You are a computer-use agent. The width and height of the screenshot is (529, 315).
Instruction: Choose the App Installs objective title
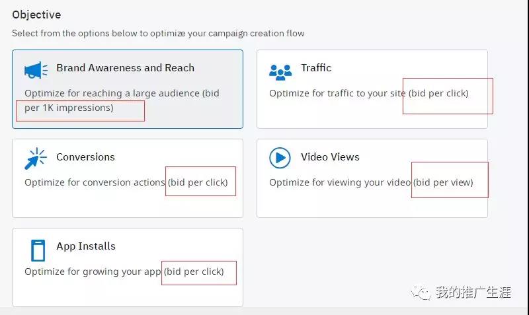click(x=86, y=246)
